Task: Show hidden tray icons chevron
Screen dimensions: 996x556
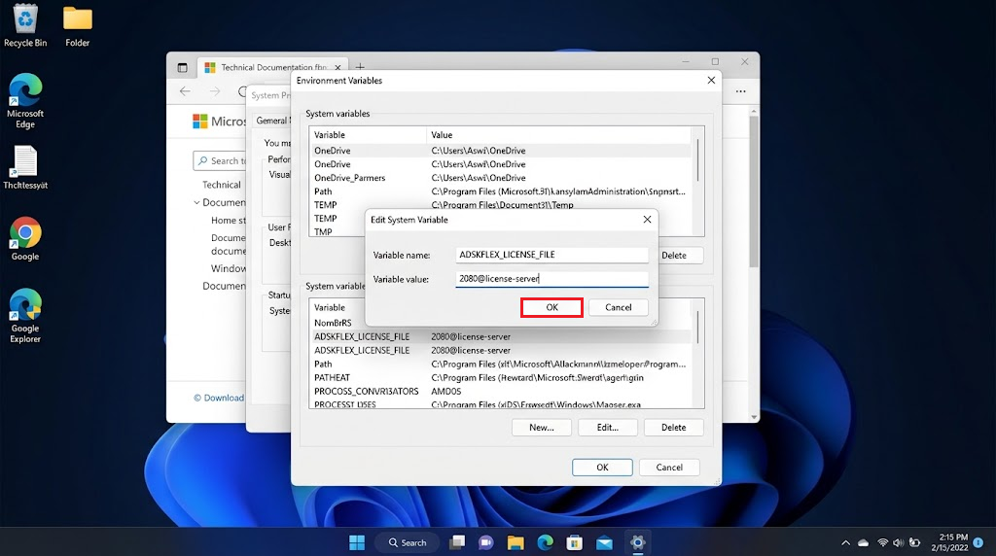Action: coord(845,542)
